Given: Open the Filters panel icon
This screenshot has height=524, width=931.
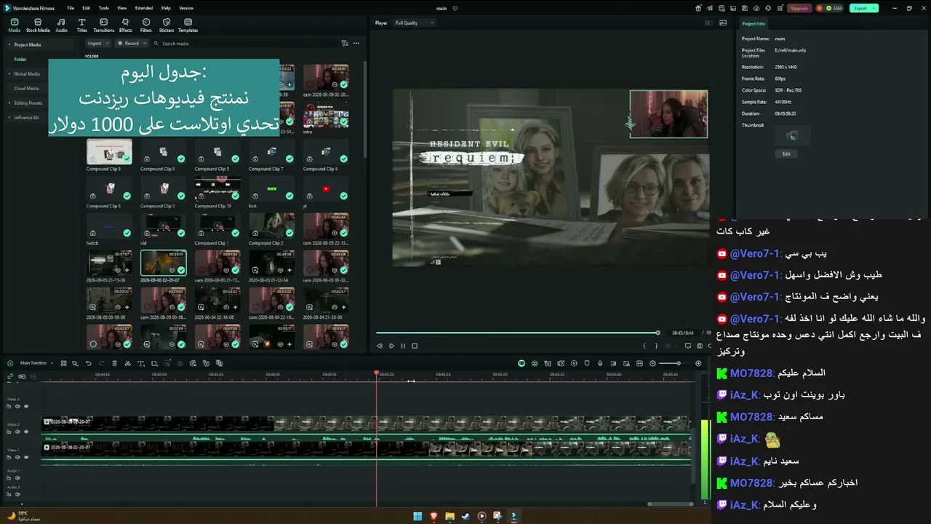Looking at the screenshot, I should pos(146,25).
